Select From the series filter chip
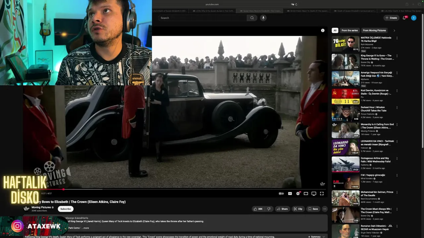 coord(349,30)
